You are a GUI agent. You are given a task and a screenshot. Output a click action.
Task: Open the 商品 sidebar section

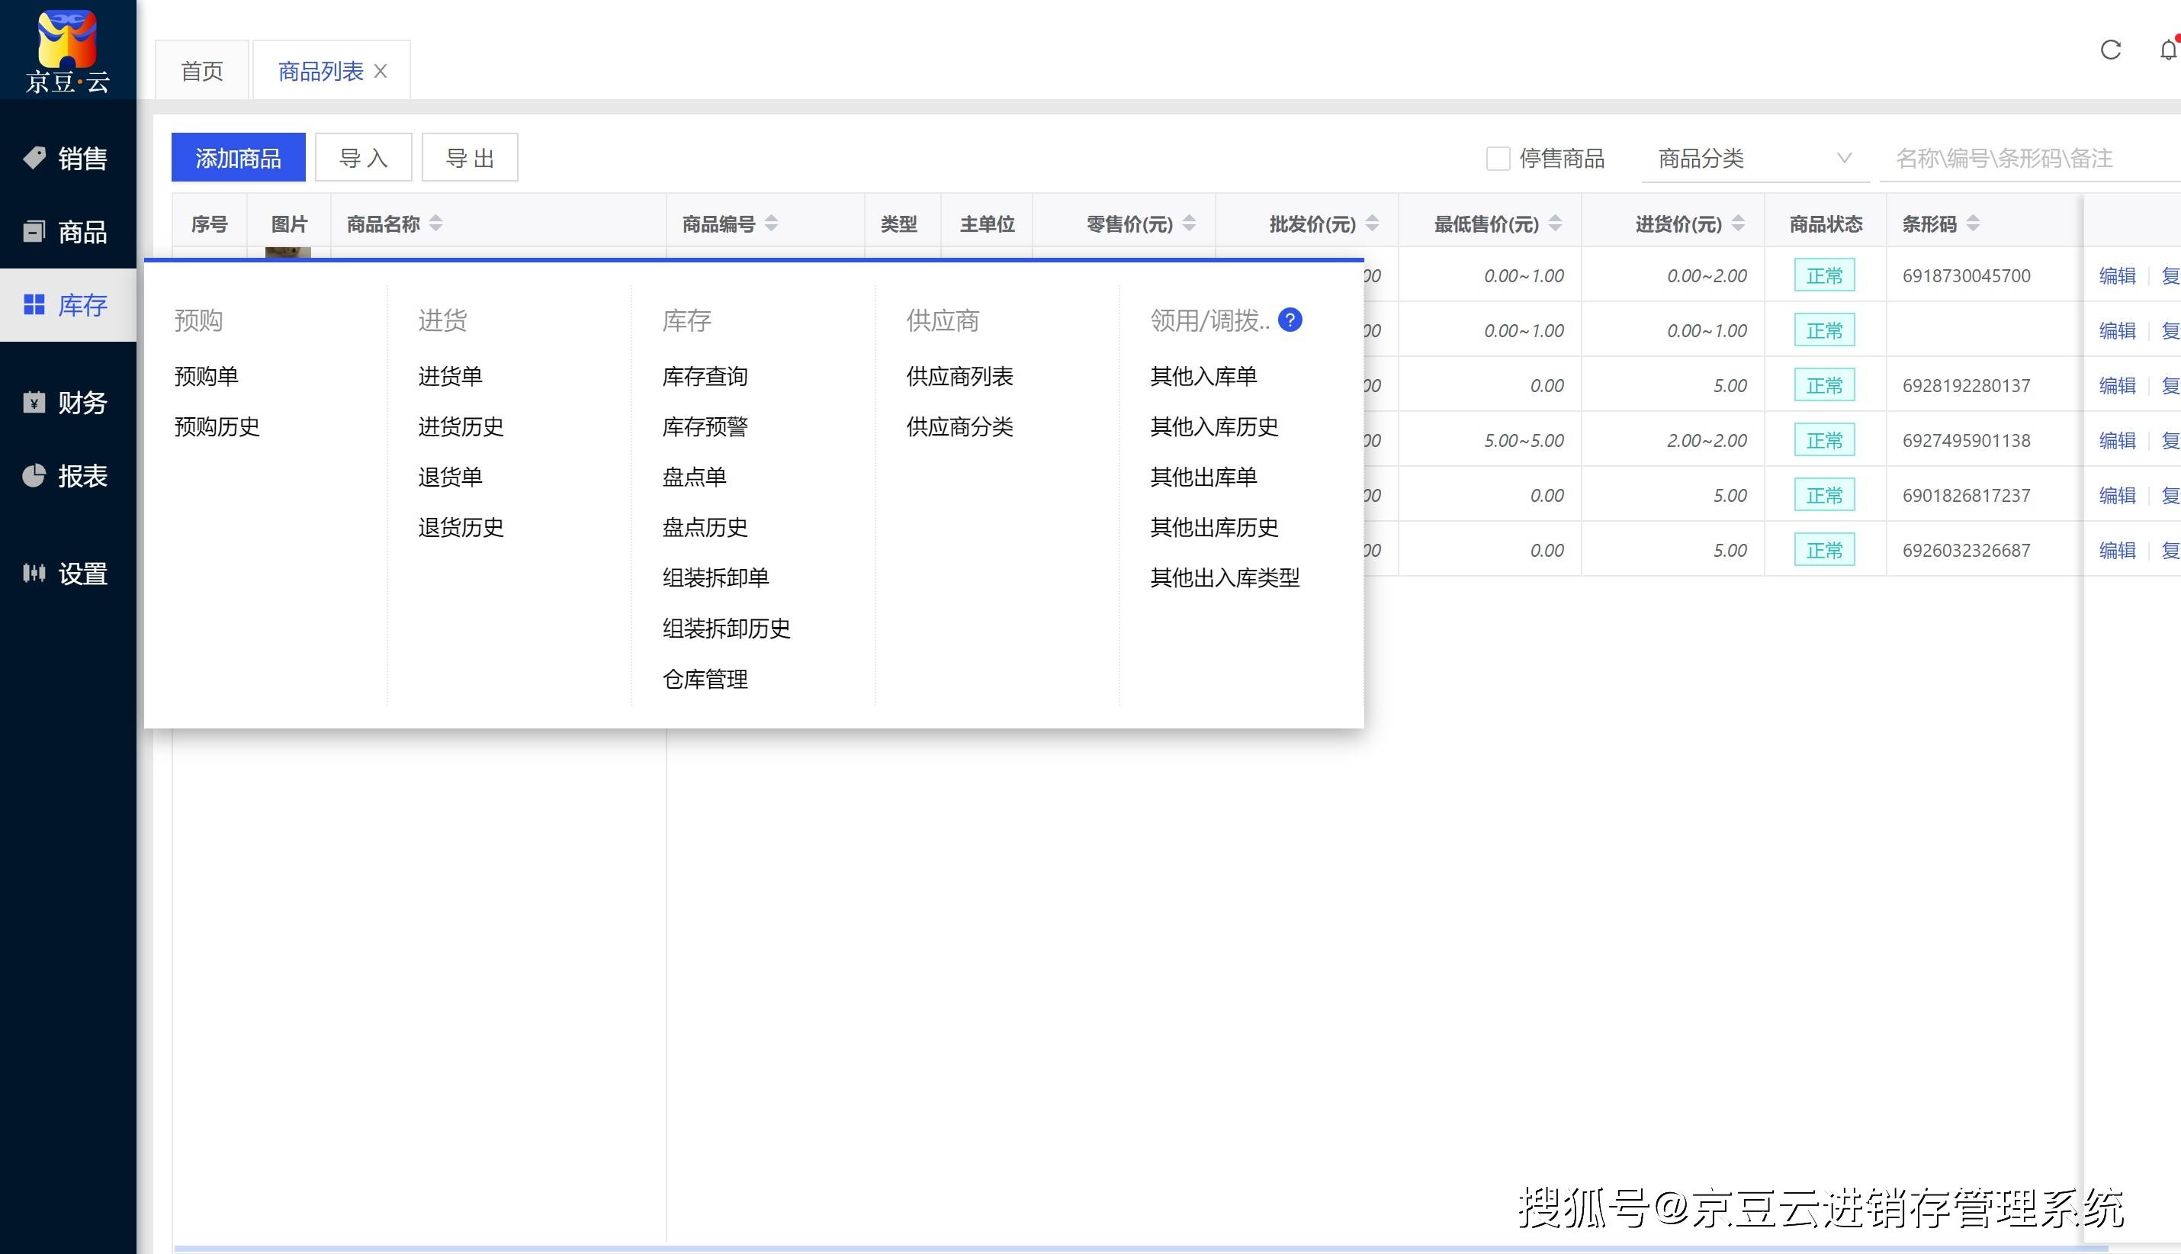[x=67, y=232]
